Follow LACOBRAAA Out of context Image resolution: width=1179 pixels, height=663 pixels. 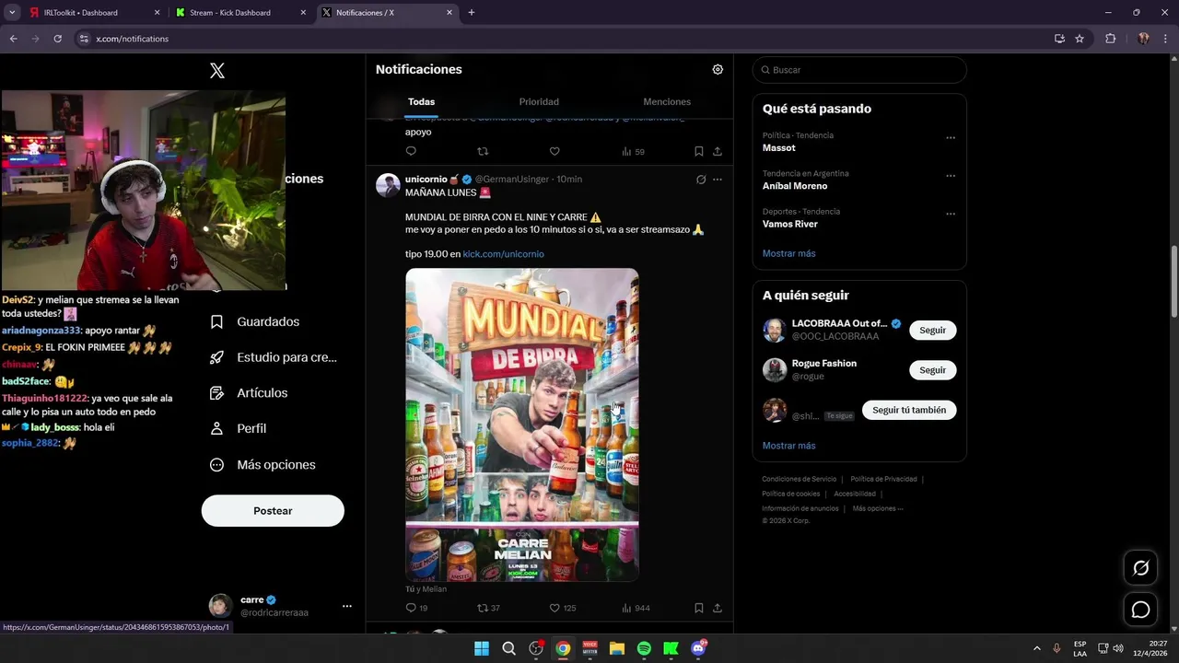click(932, 331)
